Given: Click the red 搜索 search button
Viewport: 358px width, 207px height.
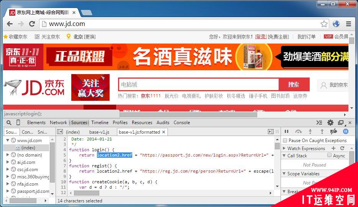Looking at the screenshot, I should pos(294,85).
